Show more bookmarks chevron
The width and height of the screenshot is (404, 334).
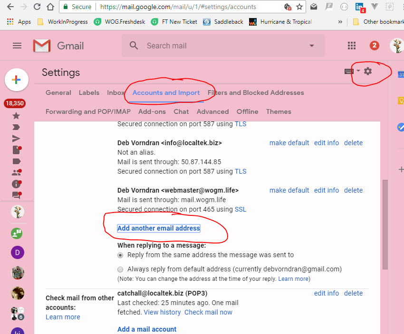coord(340,22)
